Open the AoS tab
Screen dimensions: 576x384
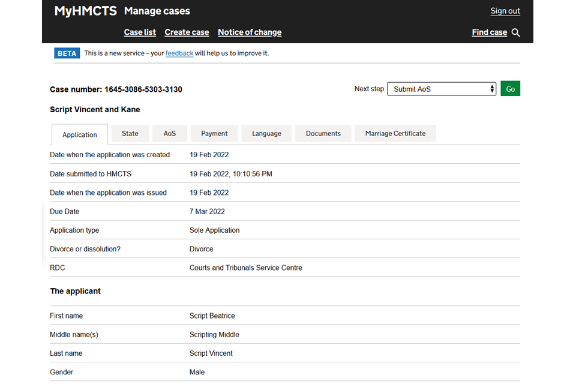point(170,133)
